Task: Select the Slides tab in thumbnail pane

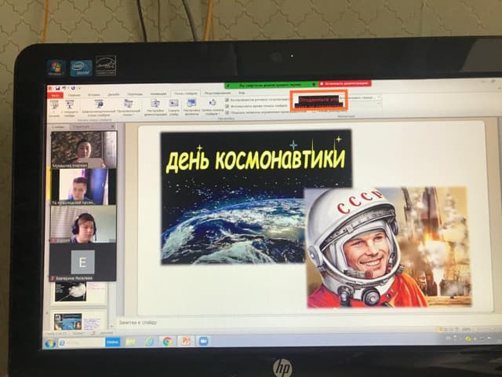Action: (x=58, y=127)
